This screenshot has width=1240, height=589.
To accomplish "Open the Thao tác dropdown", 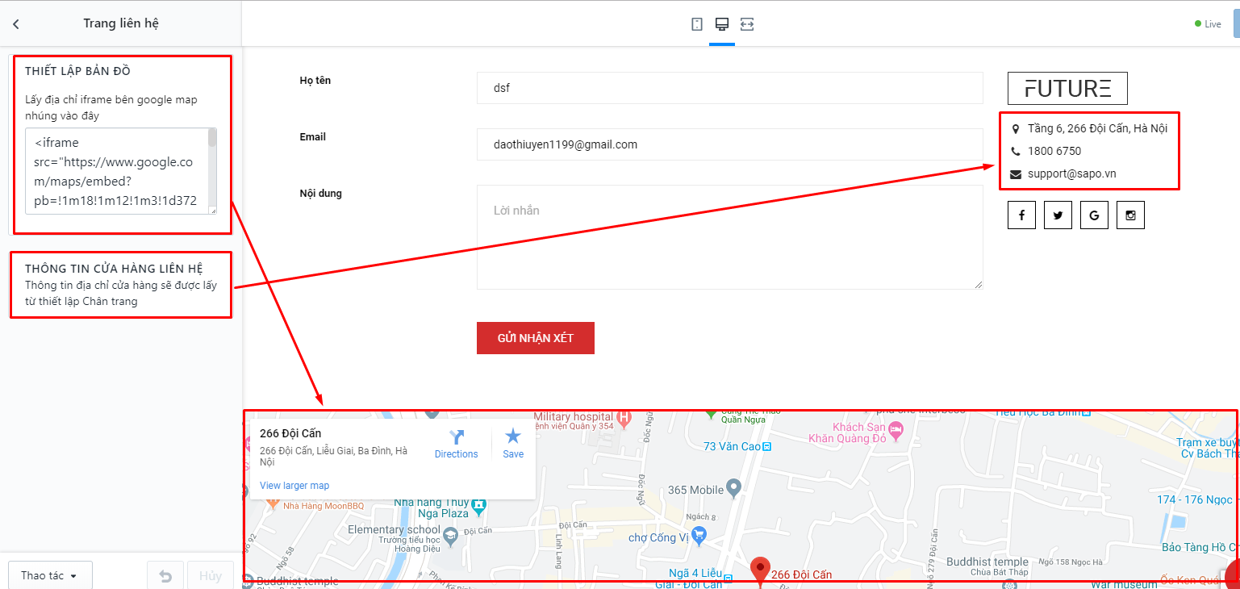I will (50, 575).
